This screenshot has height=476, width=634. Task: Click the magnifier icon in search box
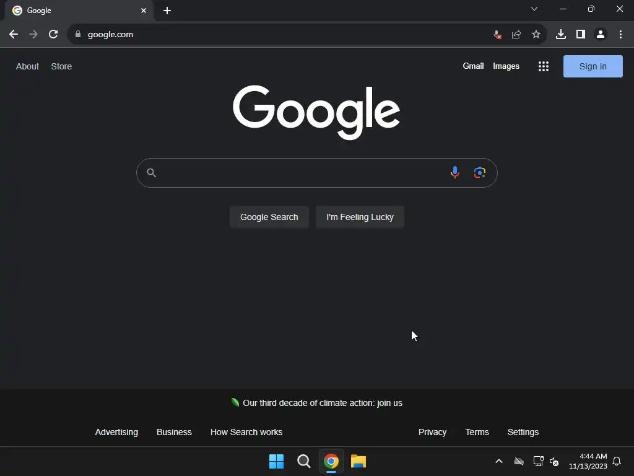(151, 173)
